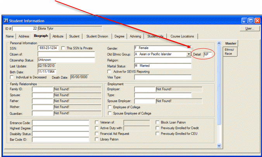Image resolution: width=262 pixels, height=157 pixels.
Task: Open the Student tab
Action: [74, 36]
